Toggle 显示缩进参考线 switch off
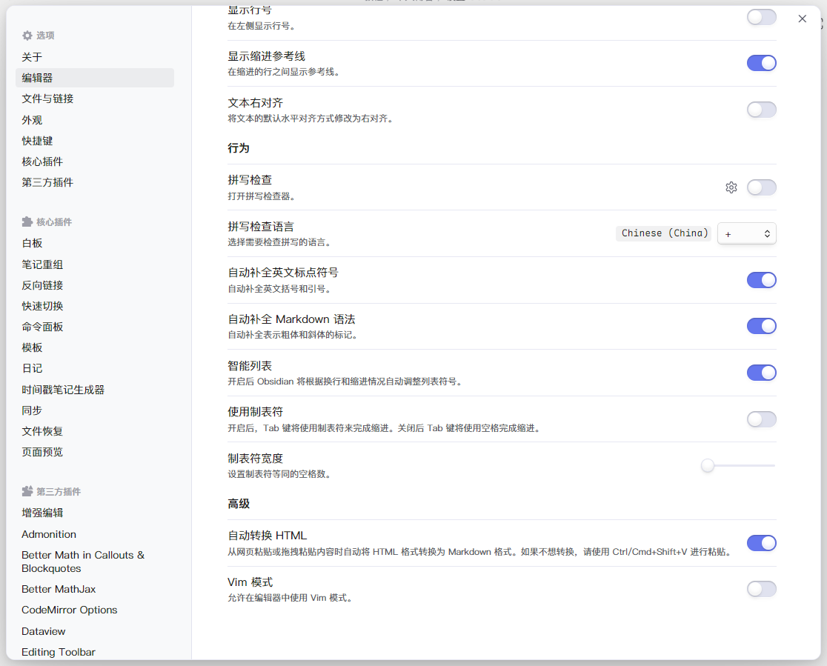Image resolution: width=827 pixels, height=666 pixels. (761, 63)
